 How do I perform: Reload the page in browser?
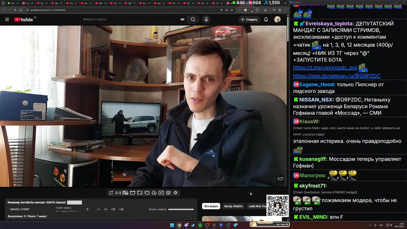pyautogui.click(x=15, y=10)
